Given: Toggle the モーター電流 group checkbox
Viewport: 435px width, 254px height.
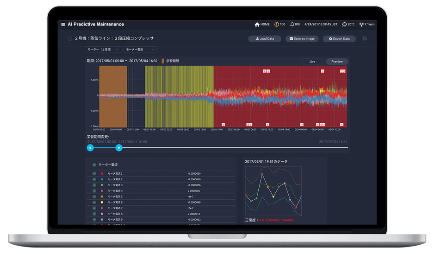Looking at the screenshot, I should (94, 165).
